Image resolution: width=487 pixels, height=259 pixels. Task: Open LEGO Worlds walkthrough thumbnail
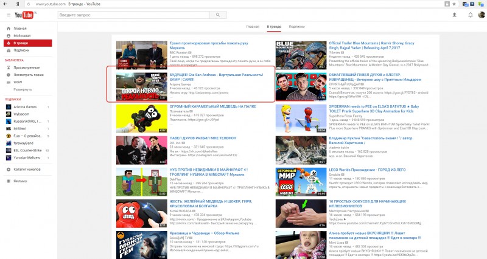pos(301,182)
